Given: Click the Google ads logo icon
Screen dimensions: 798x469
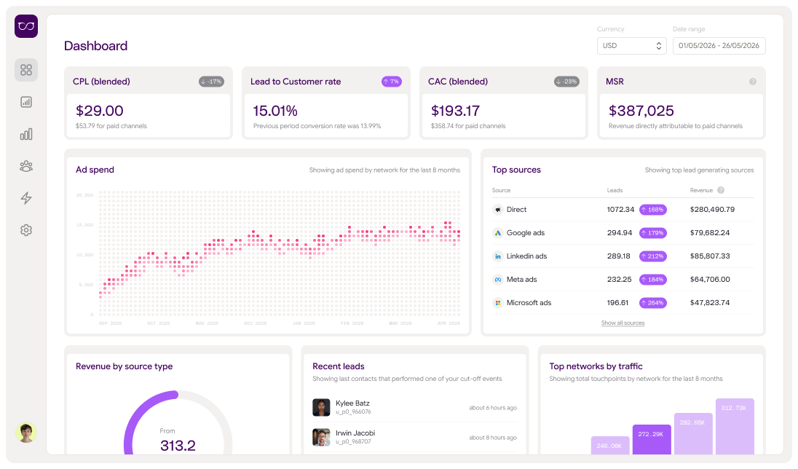Looking at the screenshot, I should coord(498,233).
